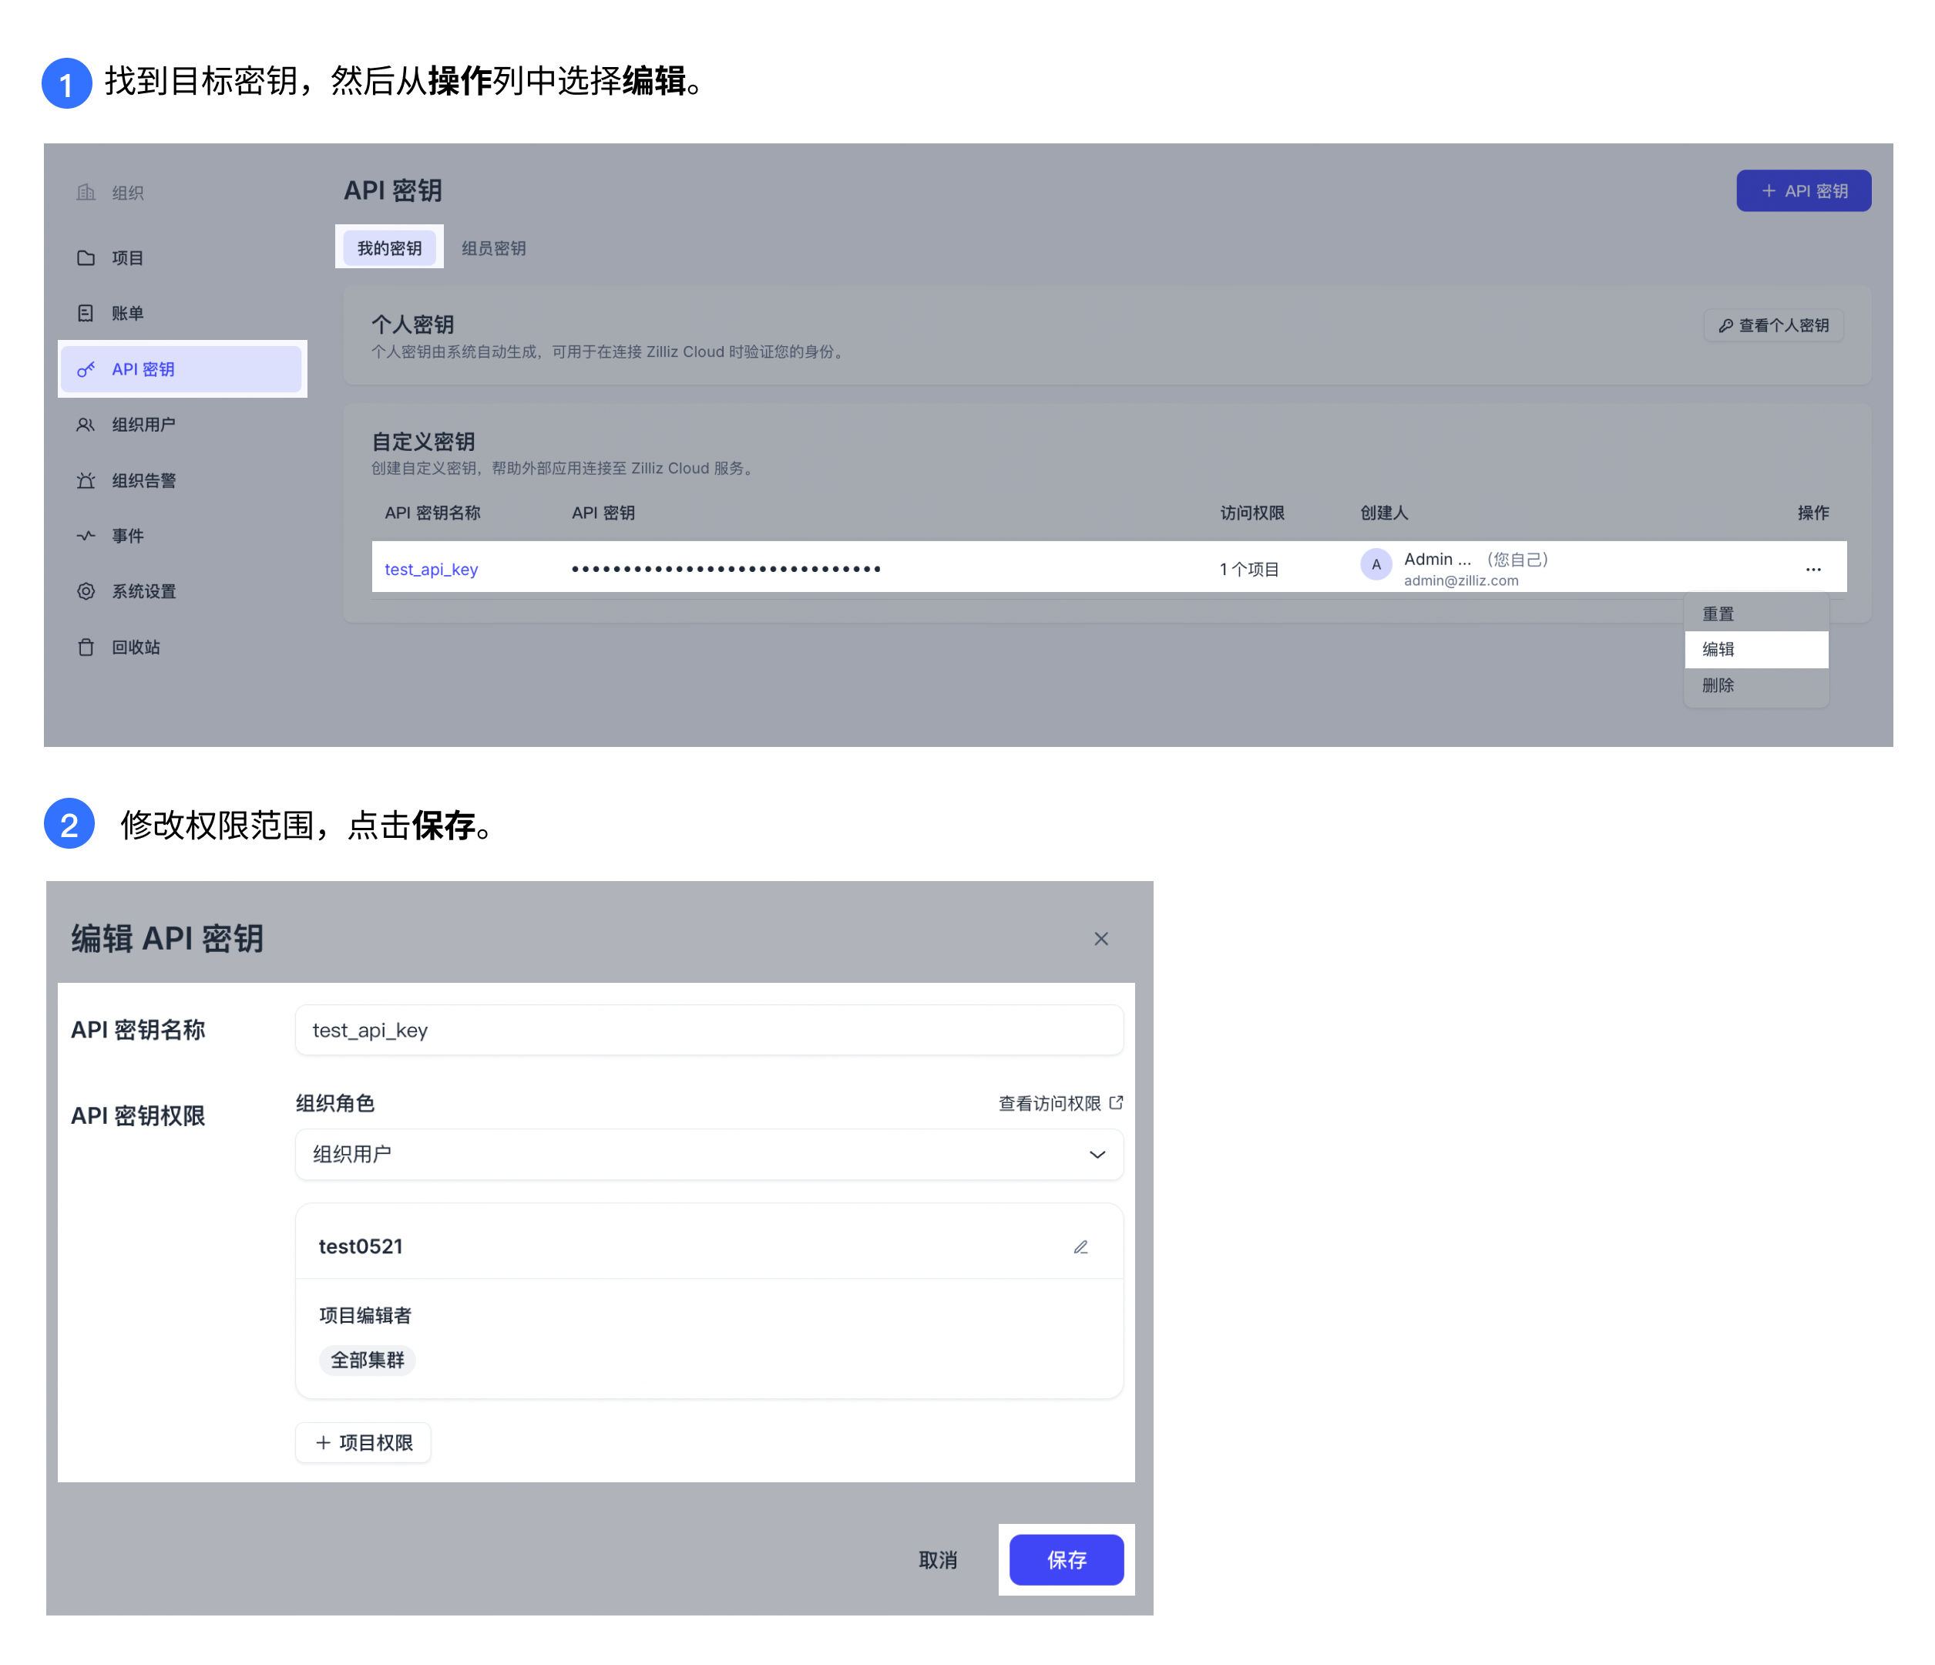Image resolution: width=1935 pixels, height=1665 pixels.
Task: Click the test0521 project name
Action: click(x=361, y=1246)
